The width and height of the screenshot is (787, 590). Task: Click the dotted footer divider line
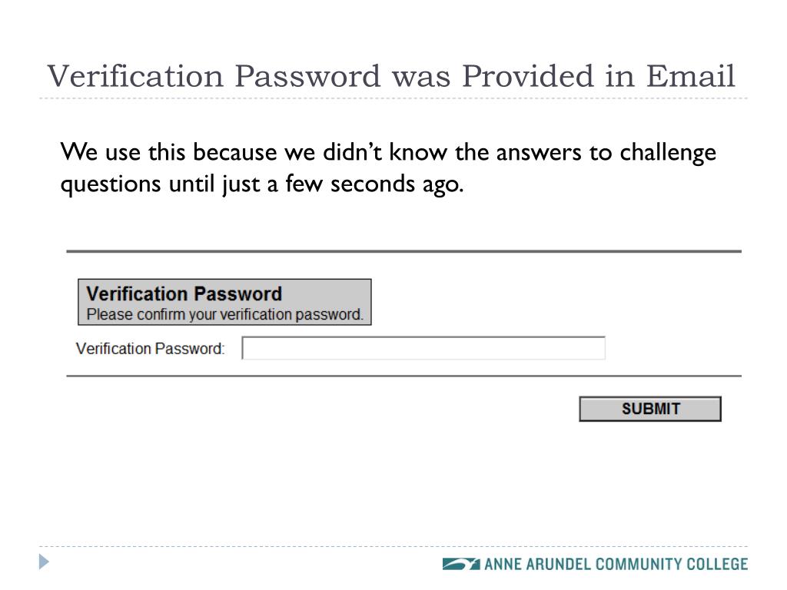393,546
